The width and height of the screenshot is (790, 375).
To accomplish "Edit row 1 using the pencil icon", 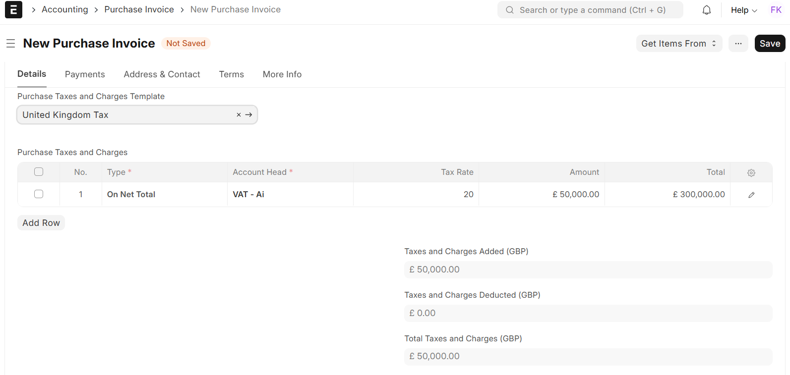I will point(751,195).
